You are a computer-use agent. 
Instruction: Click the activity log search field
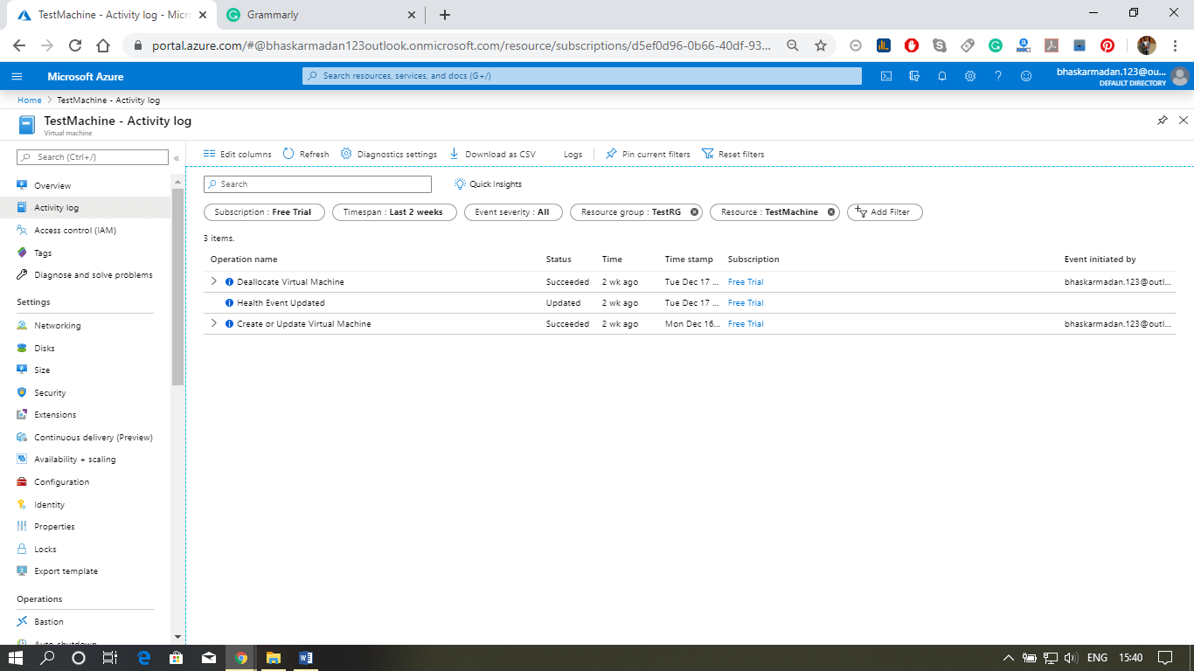pyautogui.click(x=317, y=184)
